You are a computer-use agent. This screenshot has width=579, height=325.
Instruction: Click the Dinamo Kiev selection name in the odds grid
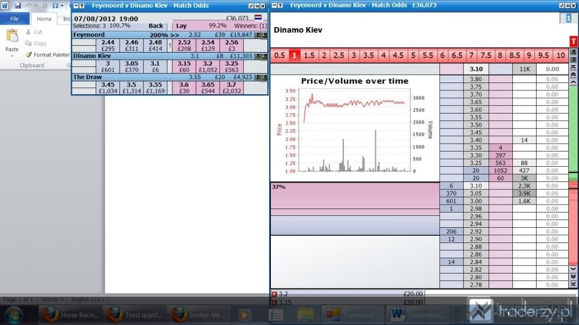point(92,56)
